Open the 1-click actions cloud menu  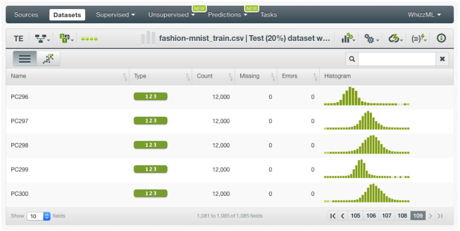pyautogui.click(x=395, y=39)
